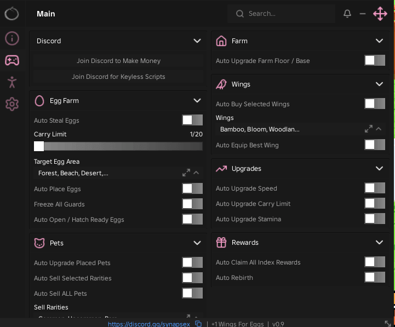The width and height of the screenshot is (395, 327).
Task: Copy the discord link with copy icon
Action: click(x=198, y=324)
